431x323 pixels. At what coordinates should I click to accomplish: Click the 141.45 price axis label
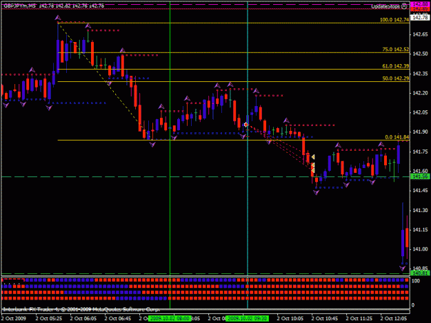click(420, 191)
